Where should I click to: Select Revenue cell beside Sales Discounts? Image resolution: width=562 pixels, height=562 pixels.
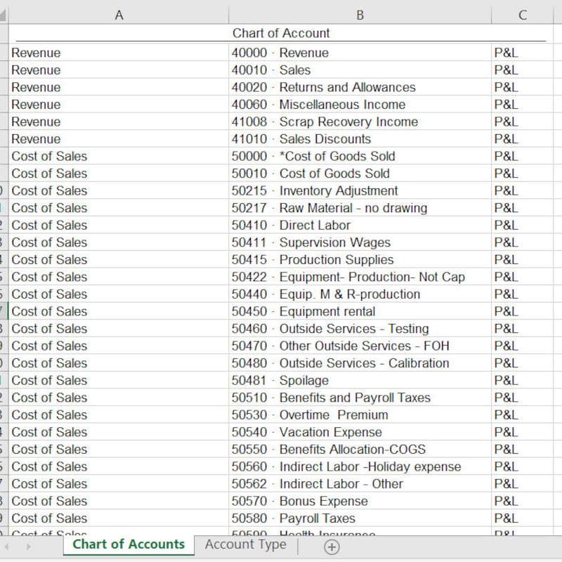click(119, 138)
